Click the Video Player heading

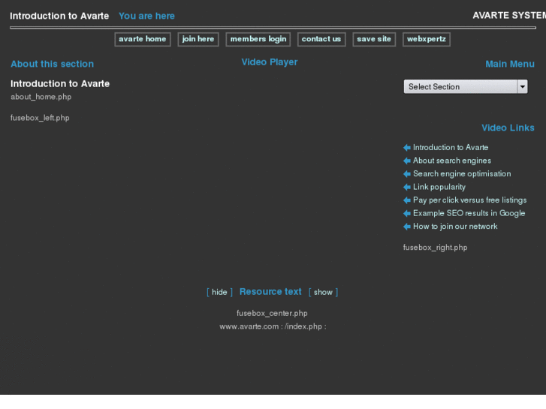click(x=270, y=62)
